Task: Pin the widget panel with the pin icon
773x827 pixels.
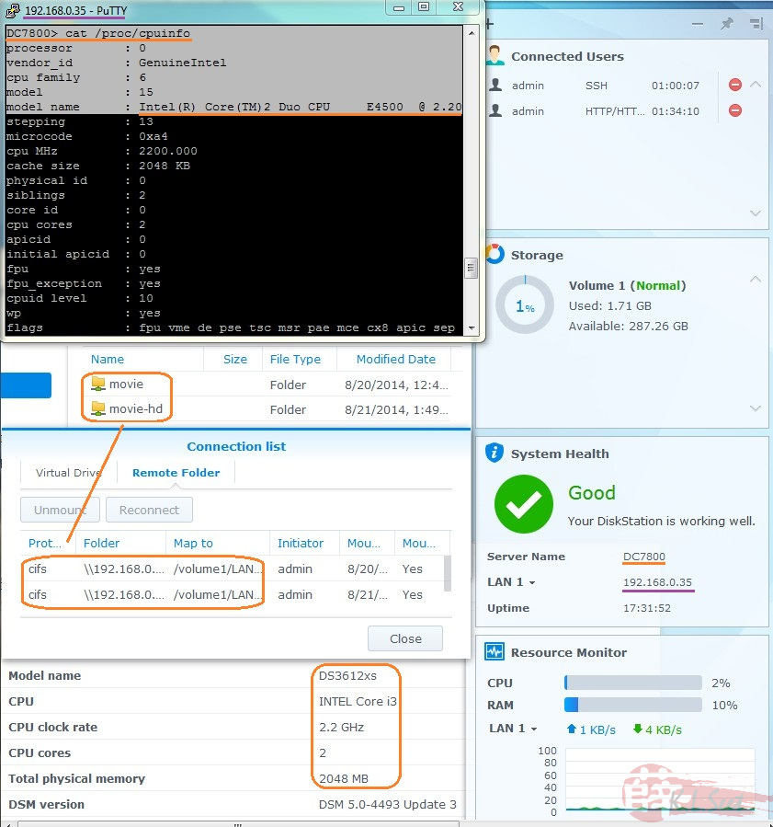Action: click(727, 24)
